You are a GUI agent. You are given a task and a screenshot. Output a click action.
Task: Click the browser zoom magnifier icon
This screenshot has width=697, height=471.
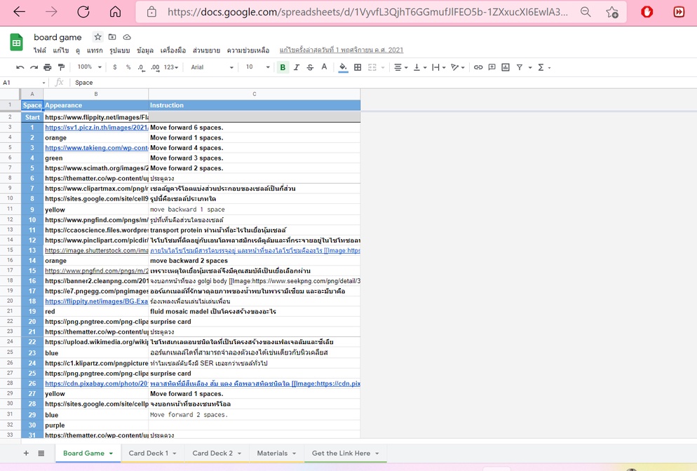tap(586, 12)
